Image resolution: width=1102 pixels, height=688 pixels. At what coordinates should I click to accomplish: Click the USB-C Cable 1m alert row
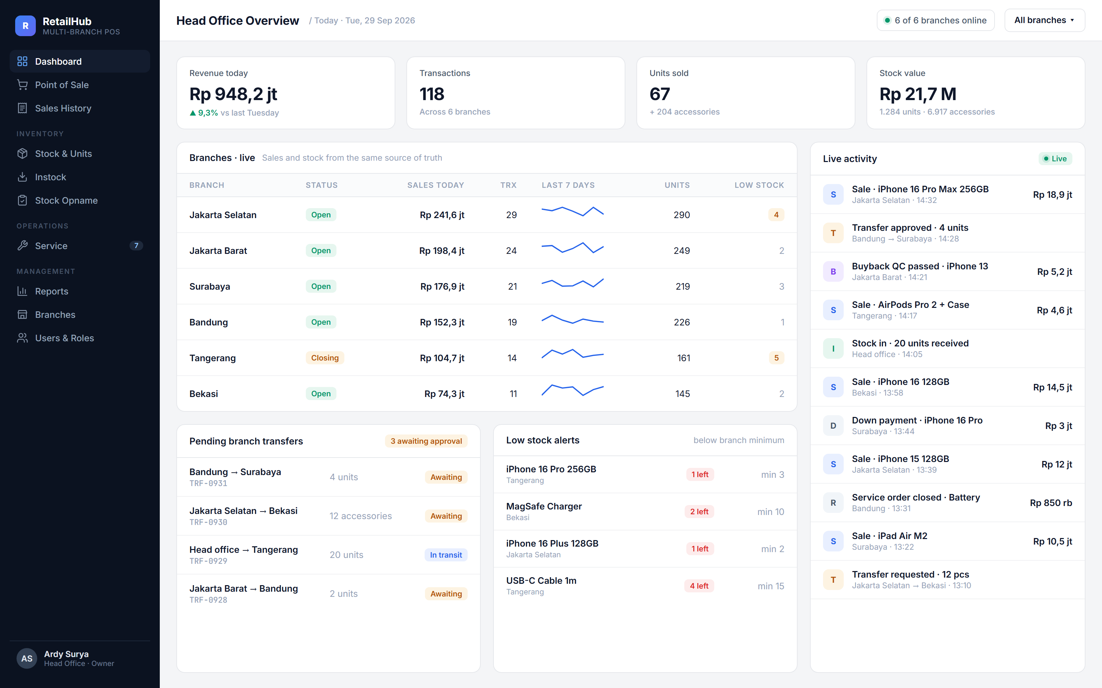(645, 586)
